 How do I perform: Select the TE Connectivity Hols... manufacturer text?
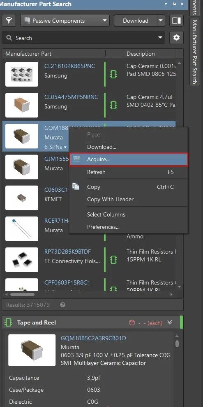pos(72,261)
